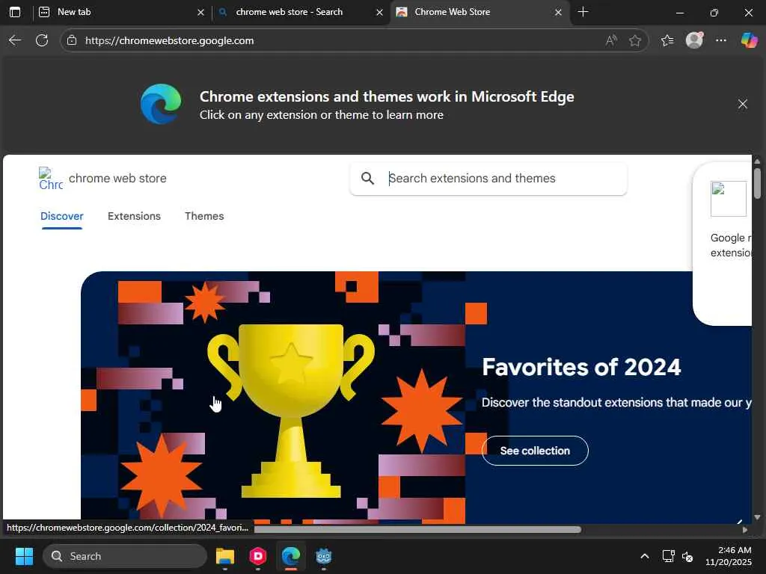Close the chrome web store - Search tab

[379, 13]
